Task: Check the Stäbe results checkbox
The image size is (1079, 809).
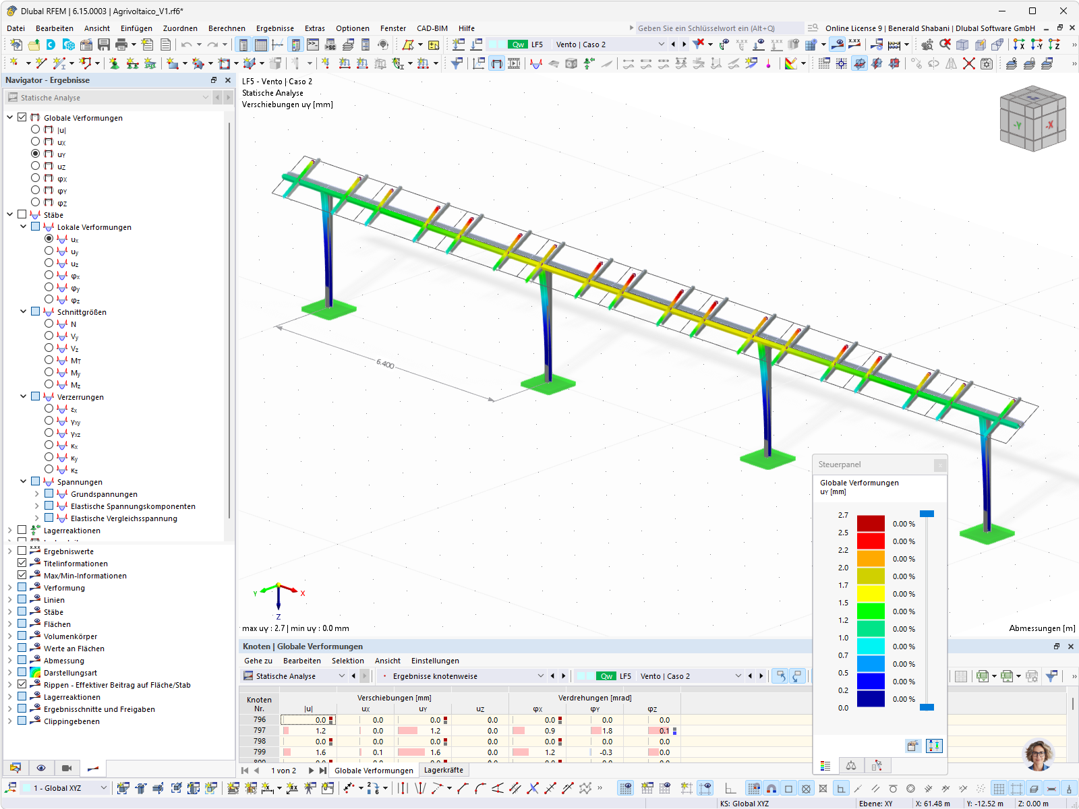Action: tap(22, 214)
